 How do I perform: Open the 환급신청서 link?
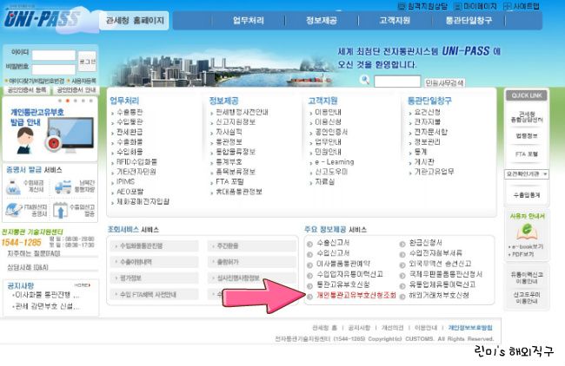pyautogui.click(x=426, y=243)
